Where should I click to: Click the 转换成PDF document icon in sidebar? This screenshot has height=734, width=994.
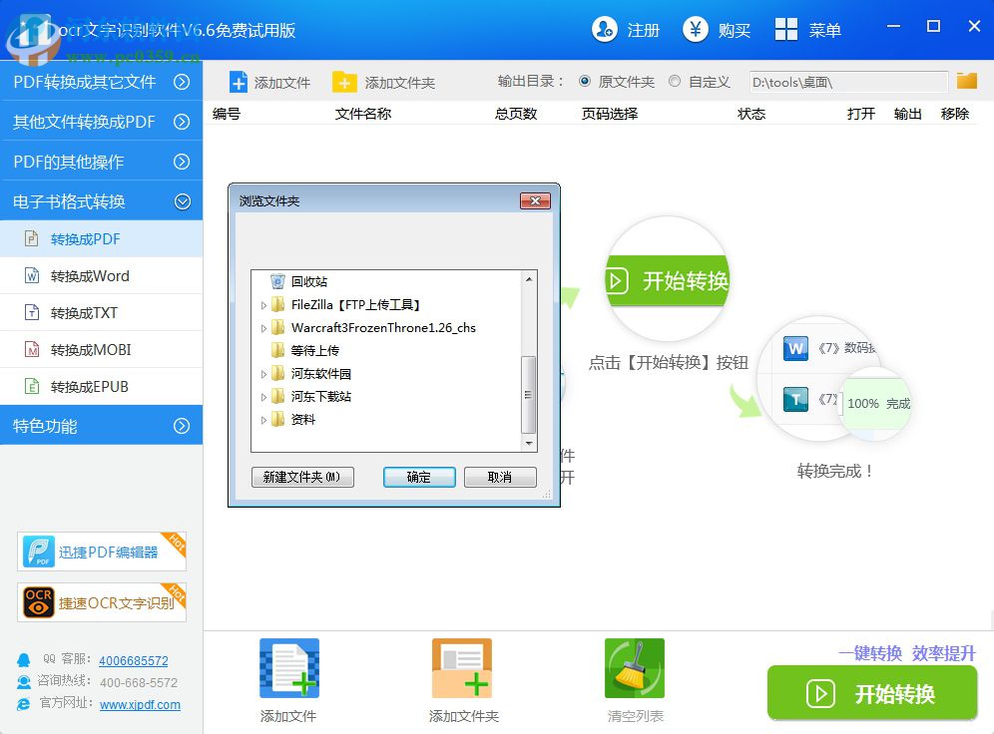(x=31, y=238)
